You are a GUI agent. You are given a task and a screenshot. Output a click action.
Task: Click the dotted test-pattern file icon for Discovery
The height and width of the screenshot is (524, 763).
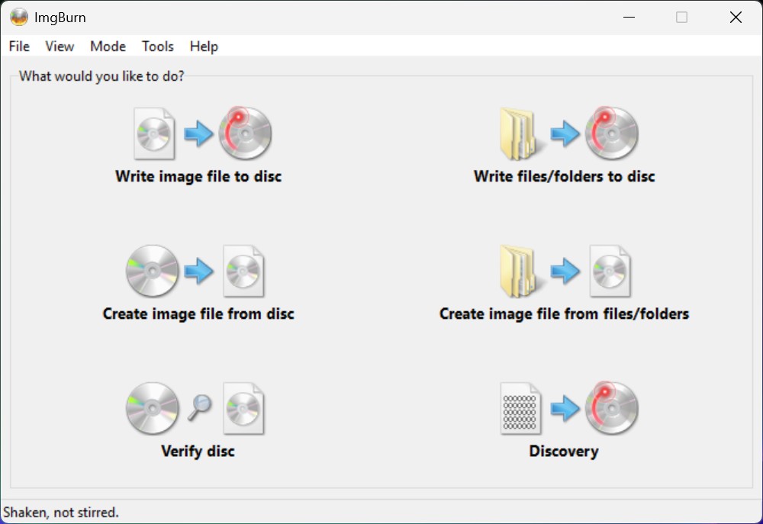tap(520, 408)
